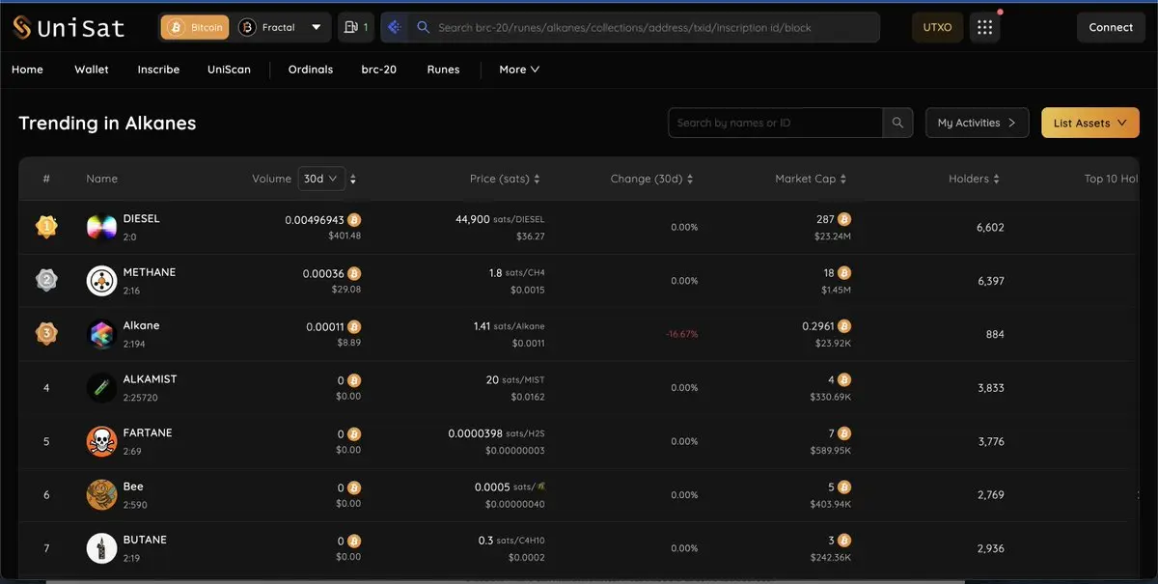Viewport: 1158px width, 584px height.
Task: Click the -16.67% change value
Action: pyautogui.click(x=681, y=334)
